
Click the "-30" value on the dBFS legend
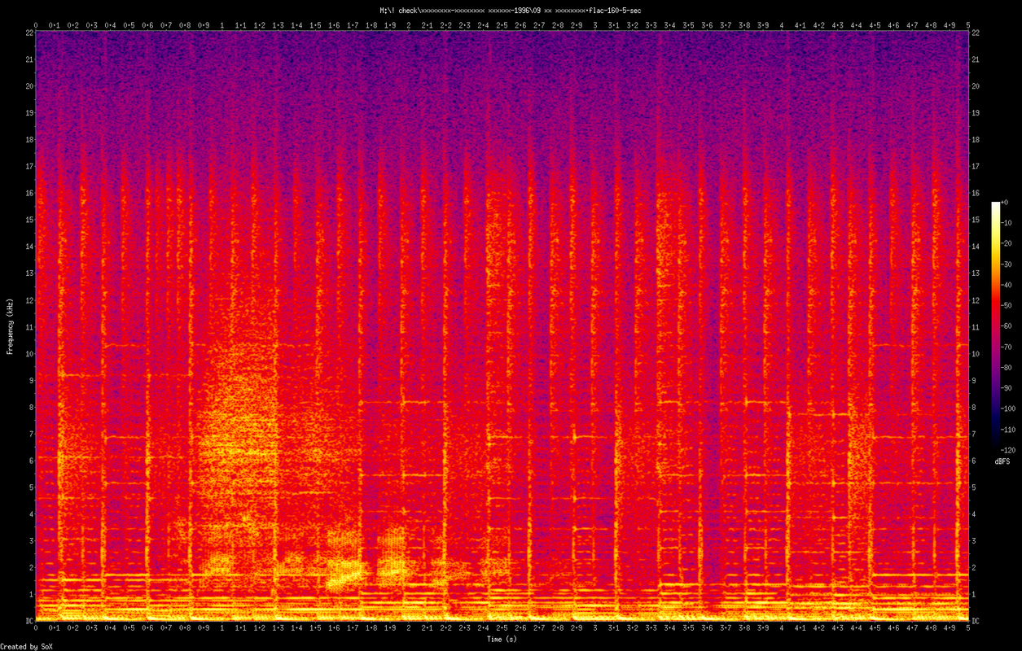[1007, 264]
